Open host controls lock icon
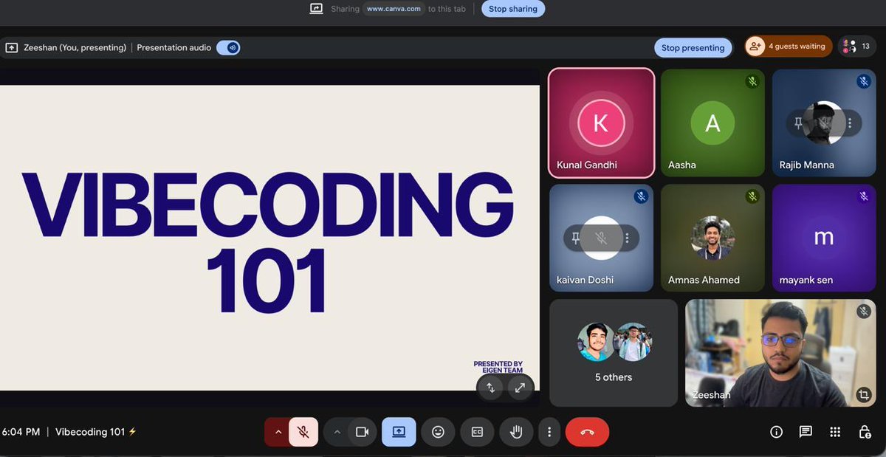This screenshot has height=457, width=886. point(864,433)
